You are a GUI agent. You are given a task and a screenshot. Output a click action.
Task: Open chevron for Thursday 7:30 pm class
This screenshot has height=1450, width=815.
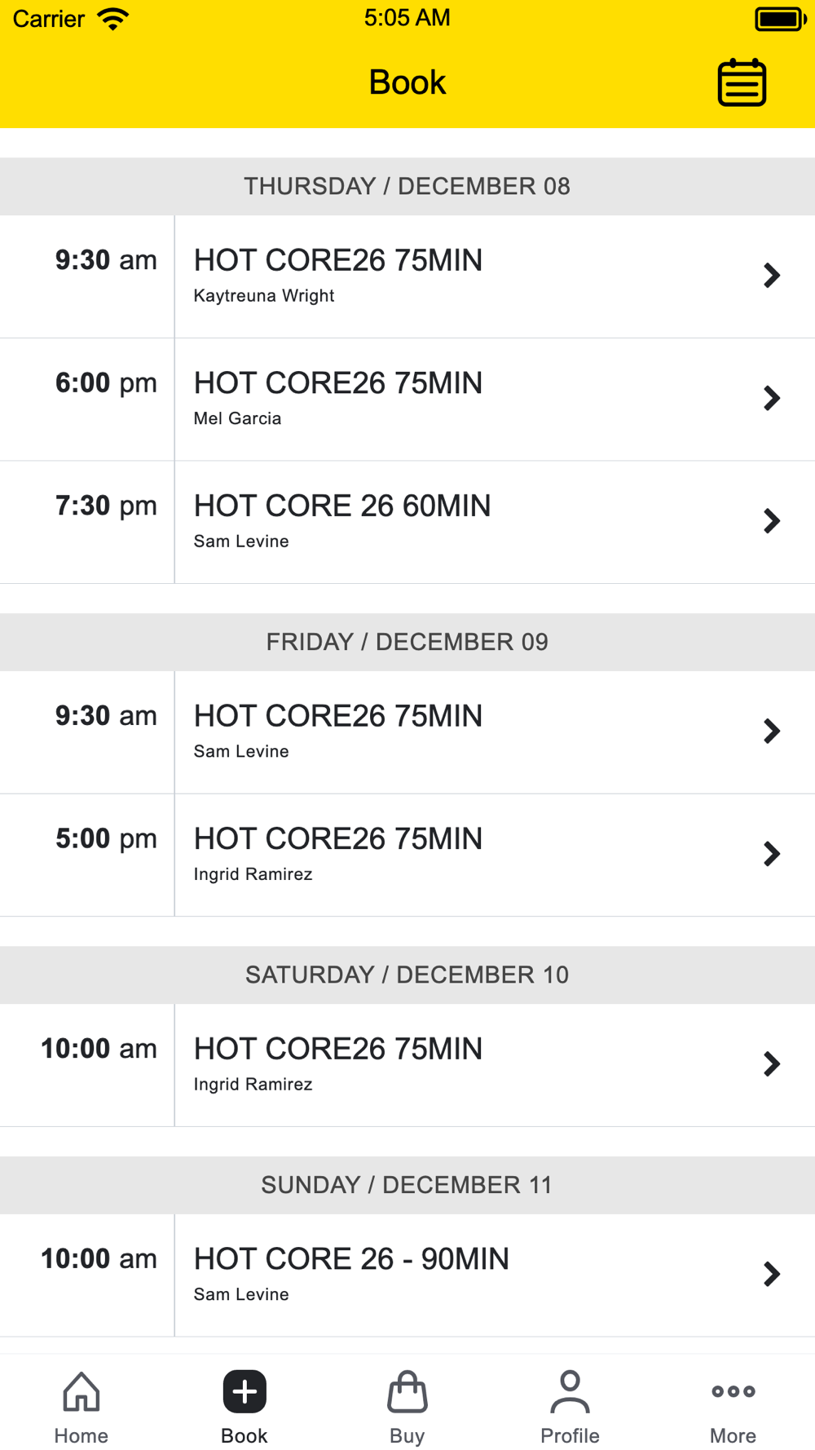click(x=771, y=521)
